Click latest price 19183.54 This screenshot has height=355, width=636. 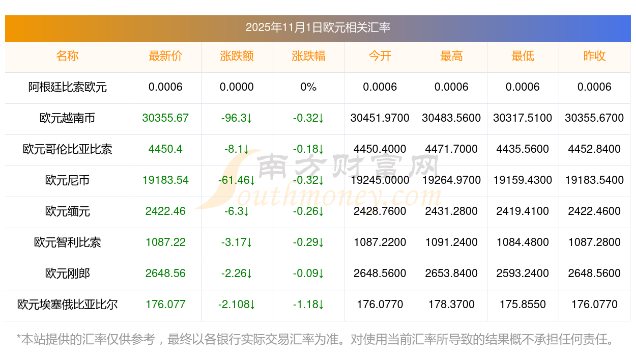point(165,180)
